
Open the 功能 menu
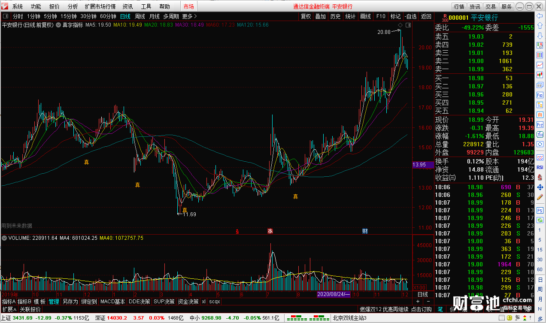(x=36, y=6)
